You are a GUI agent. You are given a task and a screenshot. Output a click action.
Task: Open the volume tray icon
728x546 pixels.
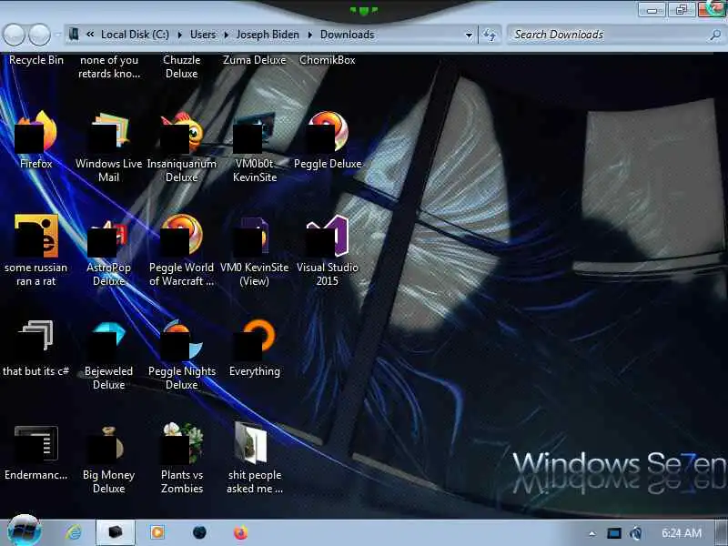(x=636, y=533)
